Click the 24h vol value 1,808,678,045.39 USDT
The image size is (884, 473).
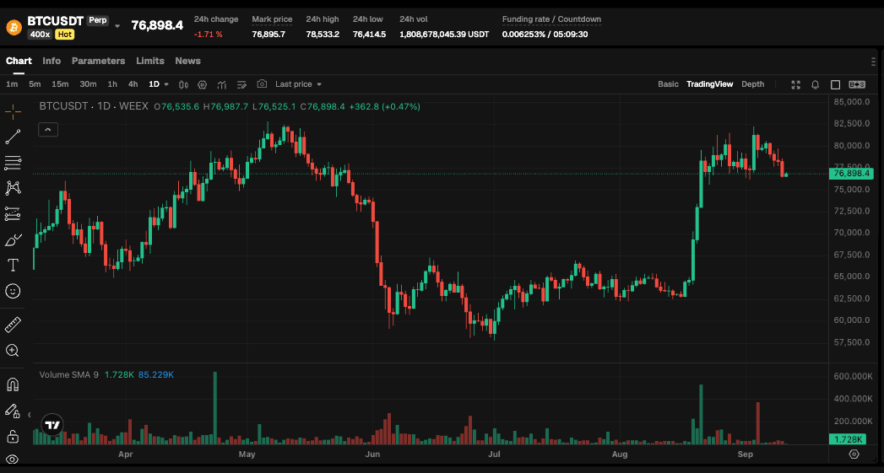[444, 35]
